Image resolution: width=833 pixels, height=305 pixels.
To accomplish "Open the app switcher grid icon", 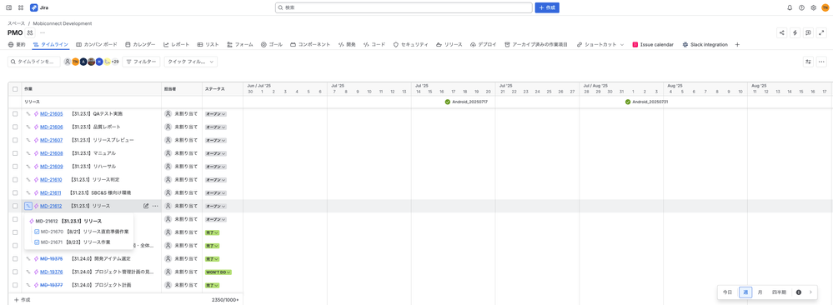I will point(20,8).
